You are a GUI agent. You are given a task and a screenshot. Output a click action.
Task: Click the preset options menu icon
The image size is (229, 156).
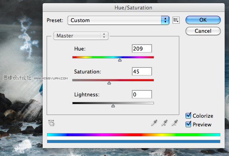pos(176,20)
